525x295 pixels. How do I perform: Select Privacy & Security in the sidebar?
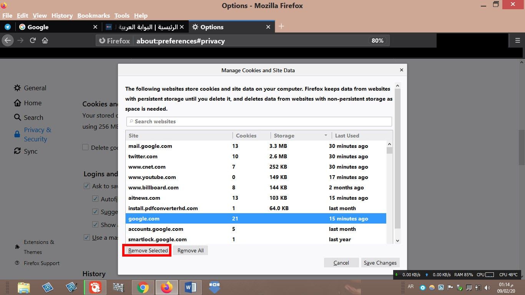pos(33,134)
